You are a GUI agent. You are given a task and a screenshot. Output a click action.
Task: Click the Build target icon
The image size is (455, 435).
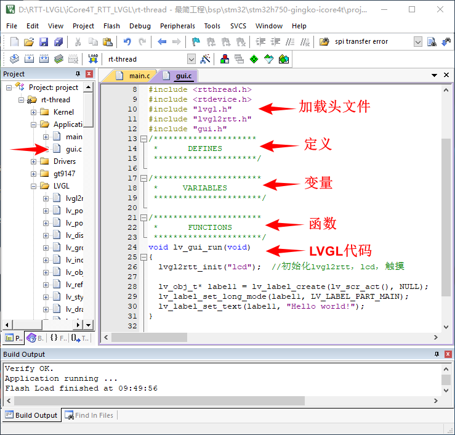(30, 59)
